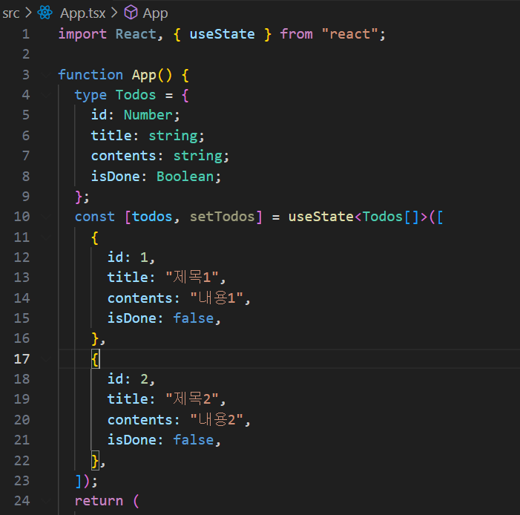Click the highlighted closing brace on line 22
This screenshot has width=520, height=515.
click(95, 461)
